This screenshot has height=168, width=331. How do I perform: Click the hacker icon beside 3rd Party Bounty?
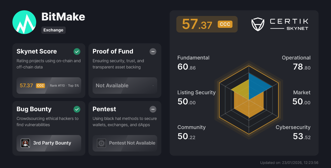pos(25,143)
